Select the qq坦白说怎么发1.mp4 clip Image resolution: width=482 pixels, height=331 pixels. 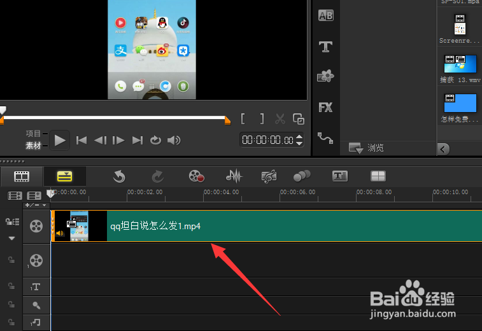pyautogui.click(x=266, y=226)
